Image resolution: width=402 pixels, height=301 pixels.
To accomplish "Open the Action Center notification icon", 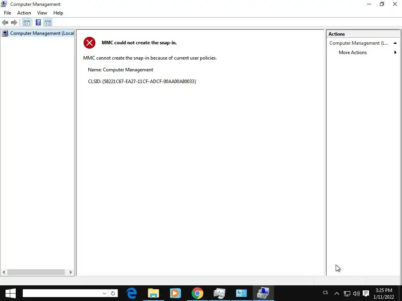I will pyautogui.click(x=366, y=294).
